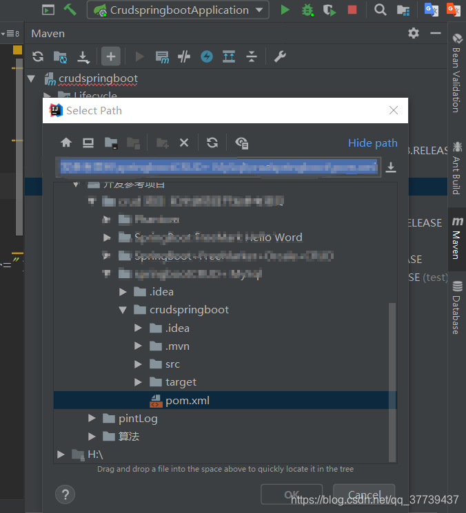Confirm selection with the OK button
This screenshot has width=466, height=513.
tap(292, 494)
